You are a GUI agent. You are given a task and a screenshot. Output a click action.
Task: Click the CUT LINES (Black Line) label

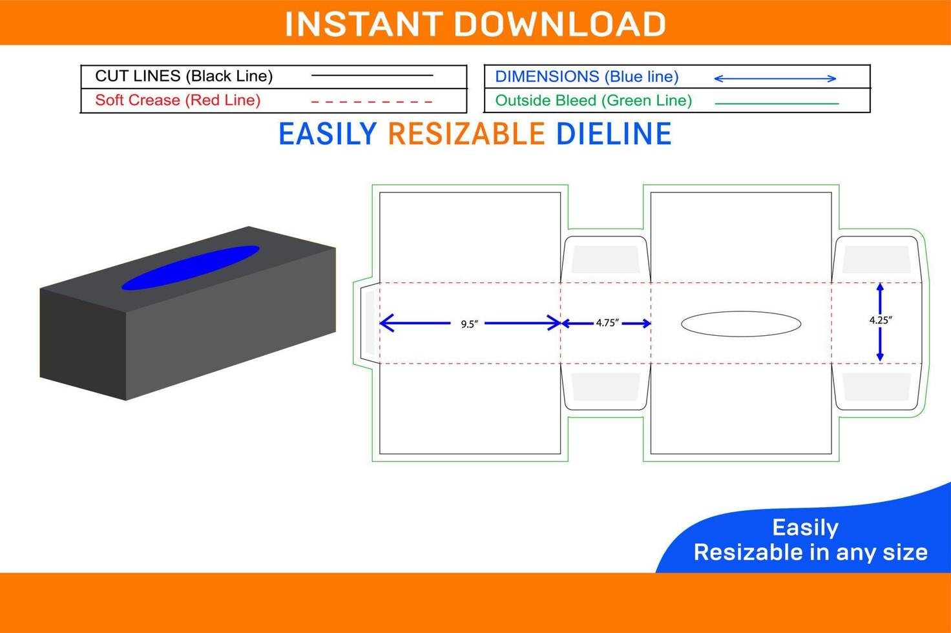point(184,76)
